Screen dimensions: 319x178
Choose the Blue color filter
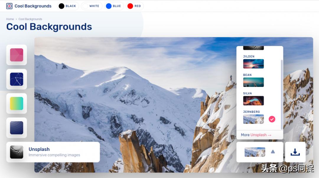[114, 6]
